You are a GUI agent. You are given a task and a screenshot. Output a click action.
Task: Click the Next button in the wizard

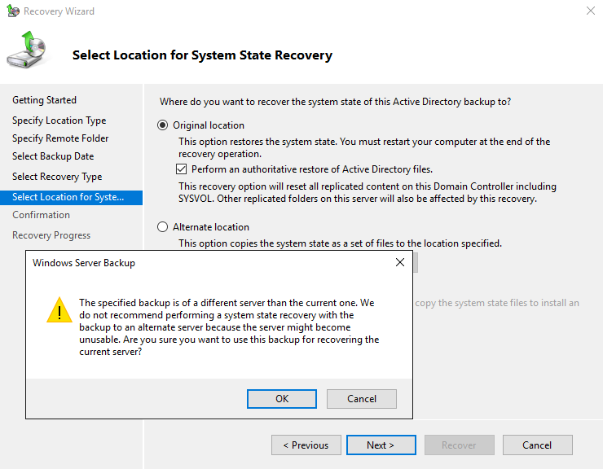coord(381,445)
